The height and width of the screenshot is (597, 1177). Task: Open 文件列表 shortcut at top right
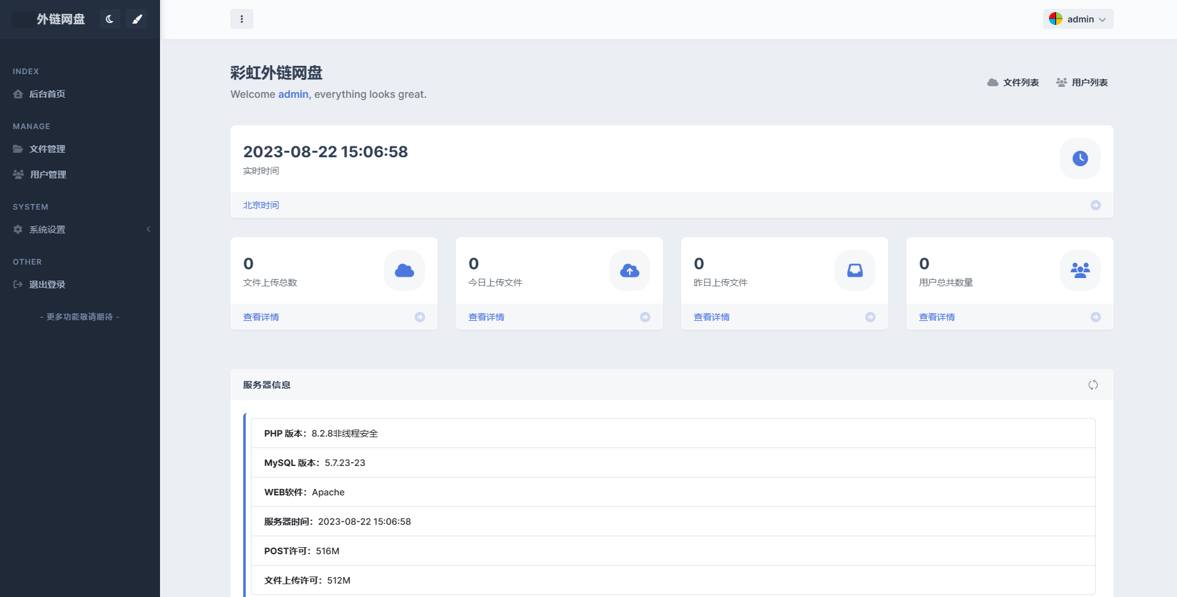click(1013, 82)
